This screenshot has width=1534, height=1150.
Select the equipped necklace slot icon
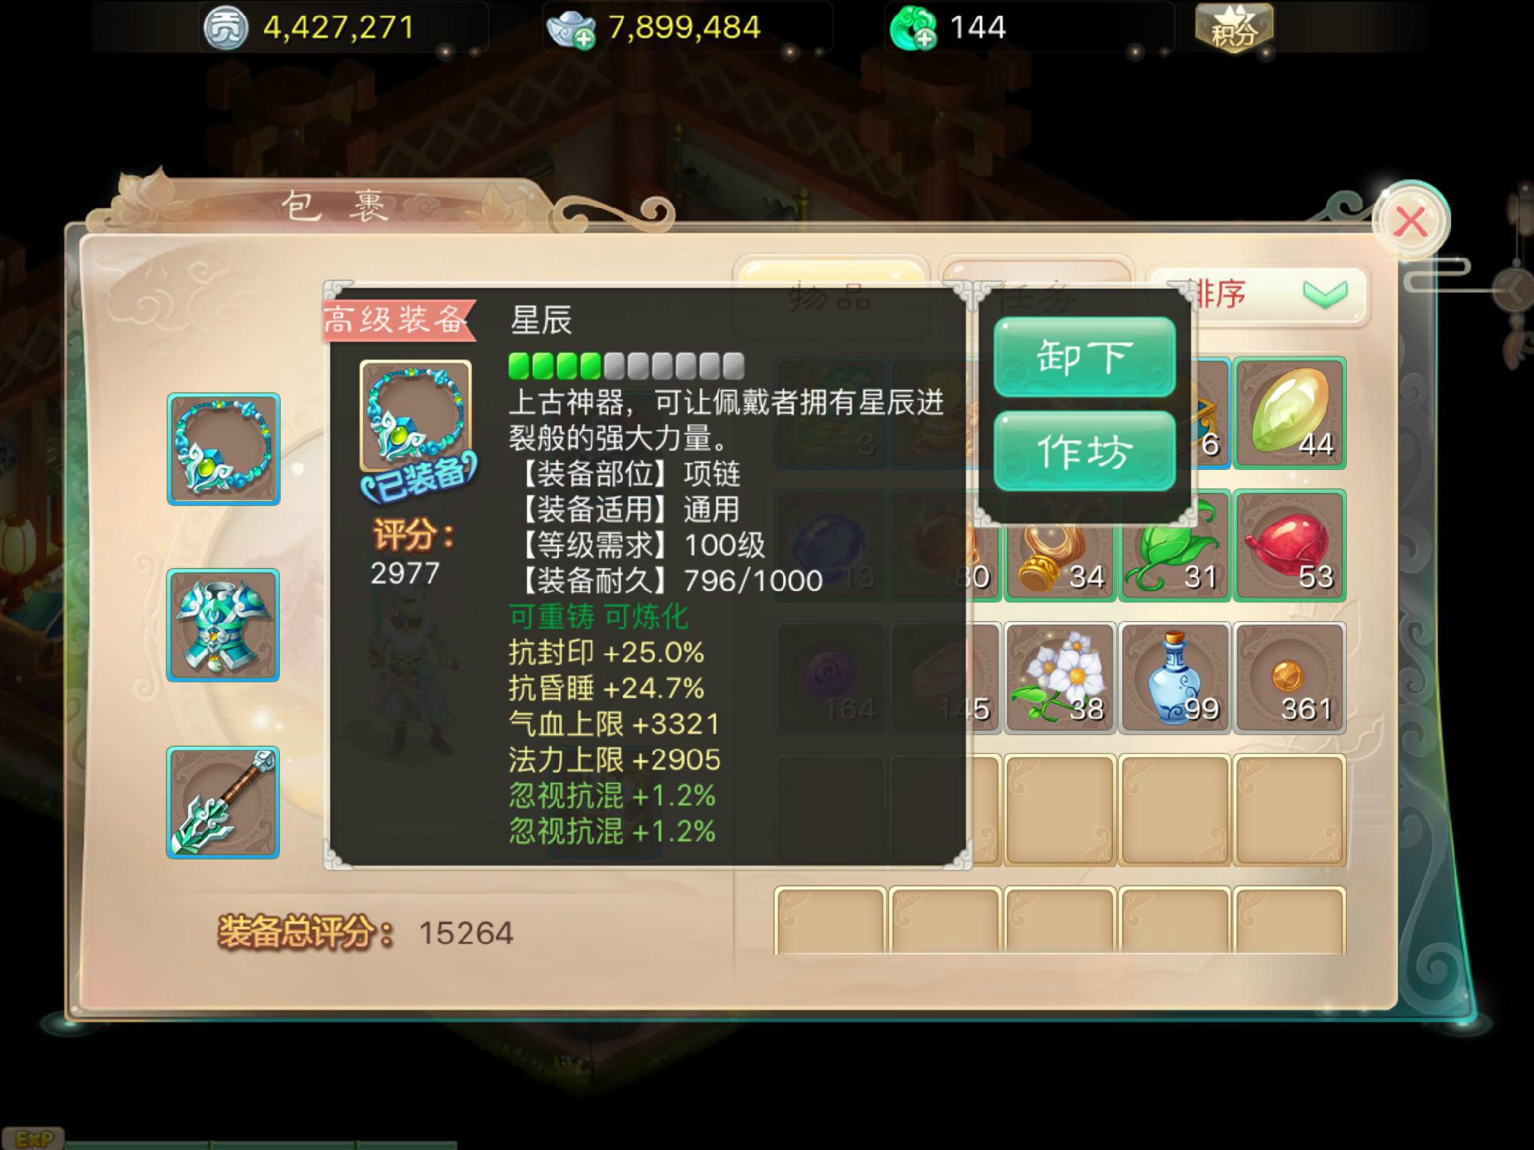coord(223,449)
